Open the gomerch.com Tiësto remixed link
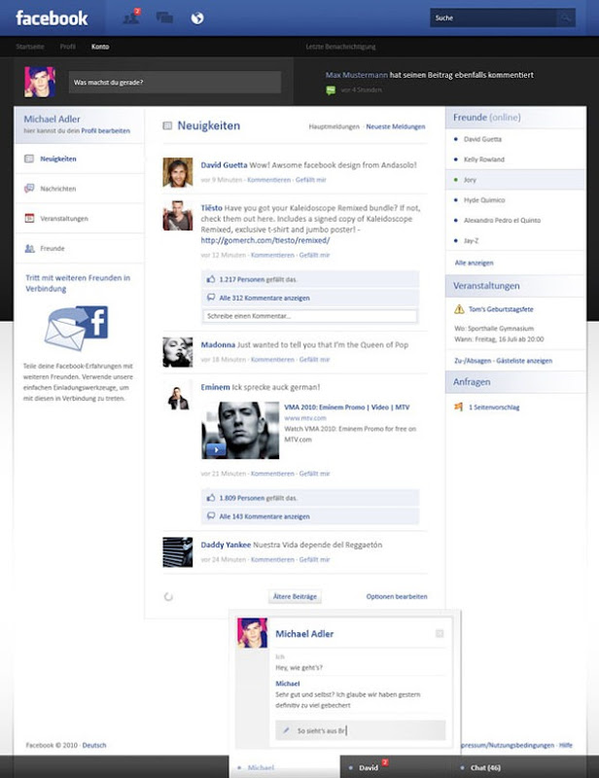599x778 pixels. [265, 240]
